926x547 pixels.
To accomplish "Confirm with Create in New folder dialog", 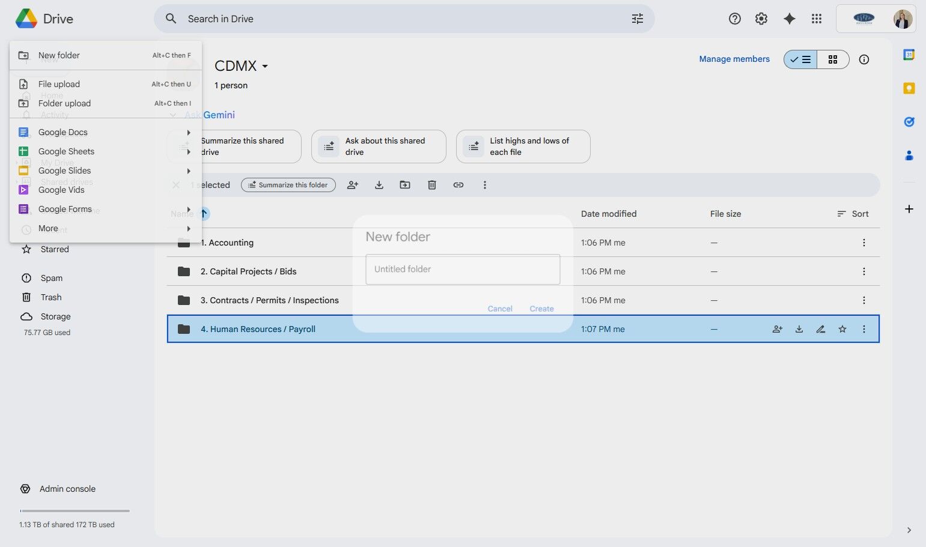I will point(541,309).
